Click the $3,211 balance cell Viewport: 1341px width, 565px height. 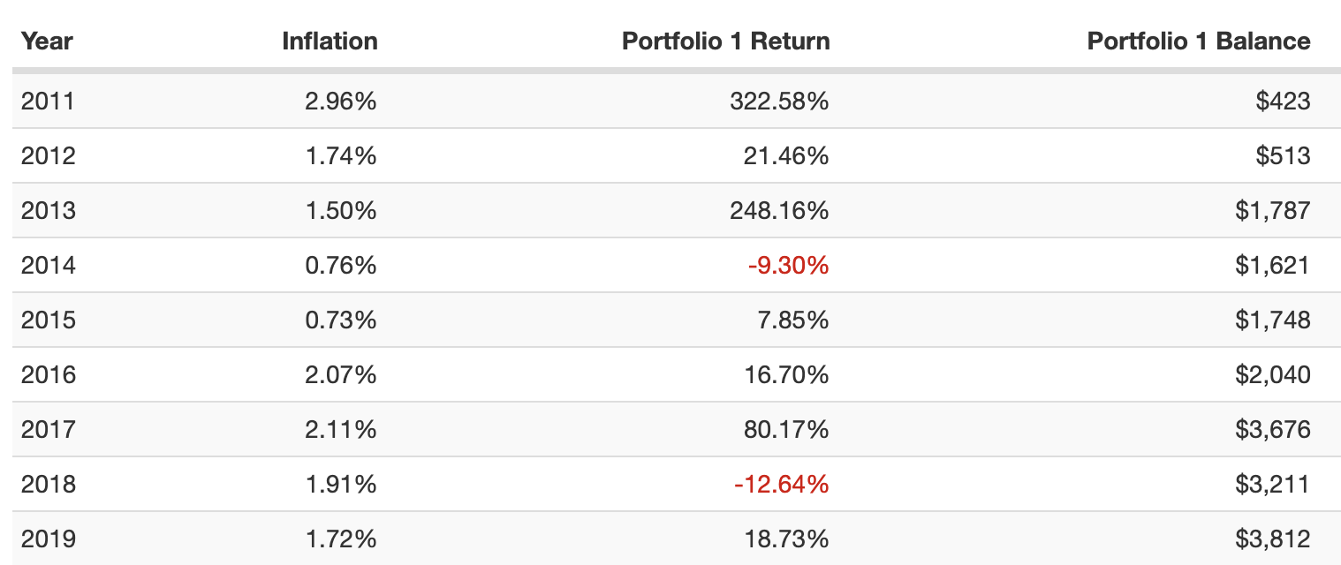pyautogui.click(x=1273, y=485)
